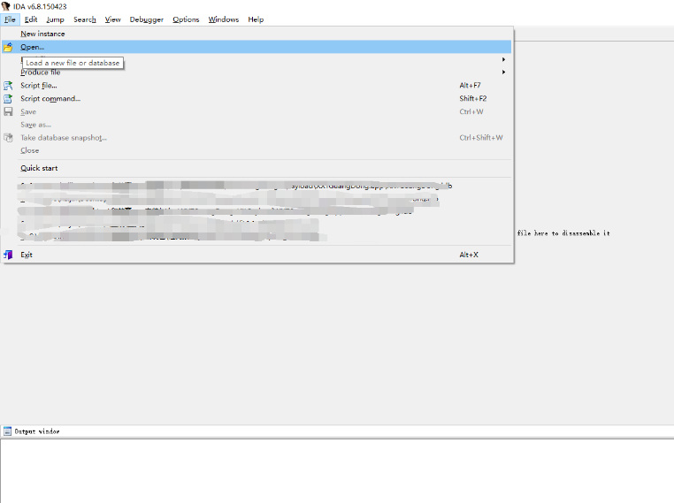
Task: Click the 'file here to disassemble it' text
Action: pyautogui.click(x=563, y=233)
